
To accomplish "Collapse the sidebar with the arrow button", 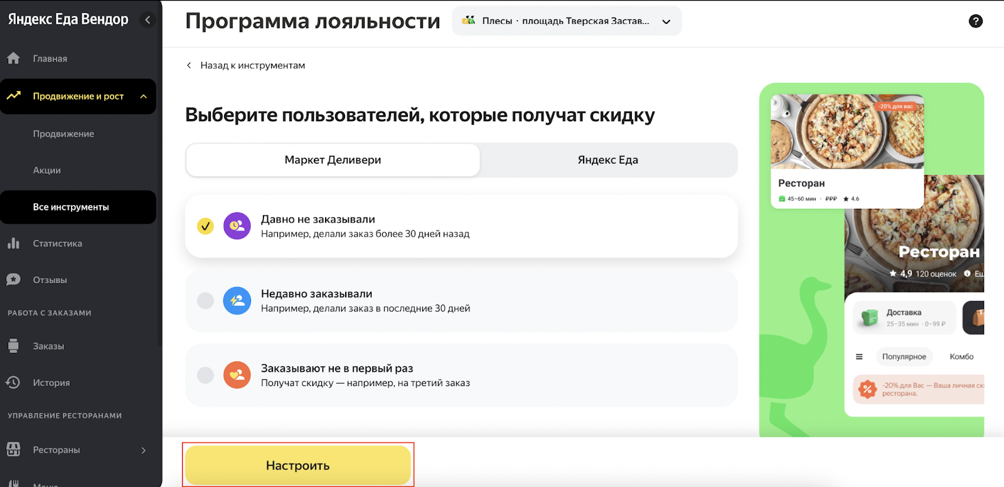I will click(147, 19).
